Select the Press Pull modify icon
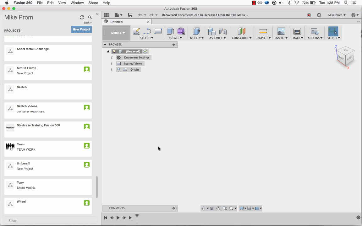Viewport: 362px width, 226px height. [196, 31]
